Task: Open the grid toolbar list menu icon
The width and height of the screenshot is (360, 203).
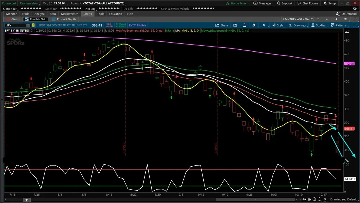Action: (355, 19)
